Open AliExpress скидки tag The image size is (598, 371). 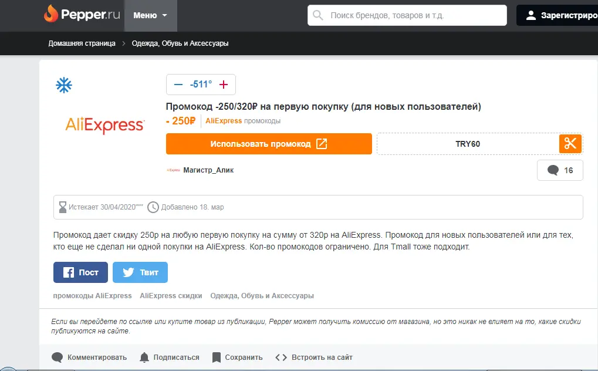[x=171, y=296]
